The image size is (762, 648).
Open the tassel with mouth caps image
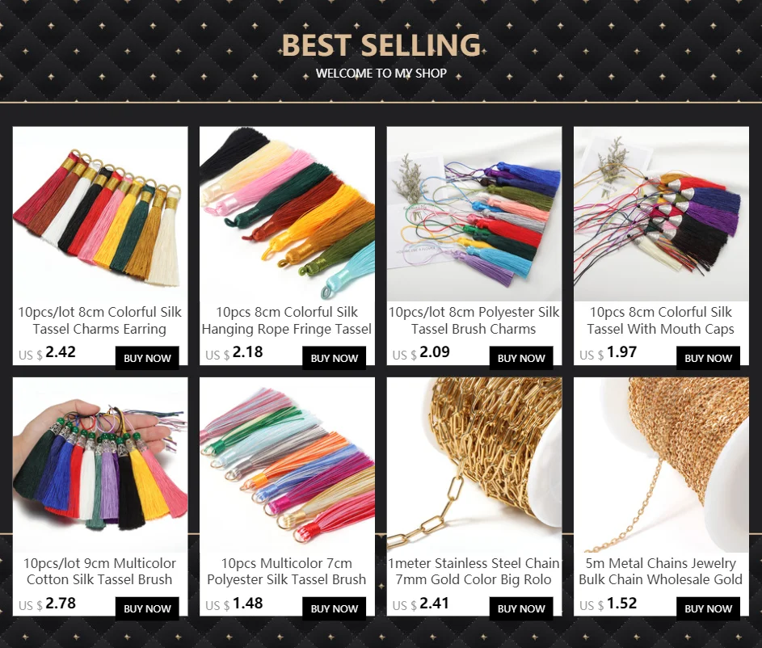point(662,214)
